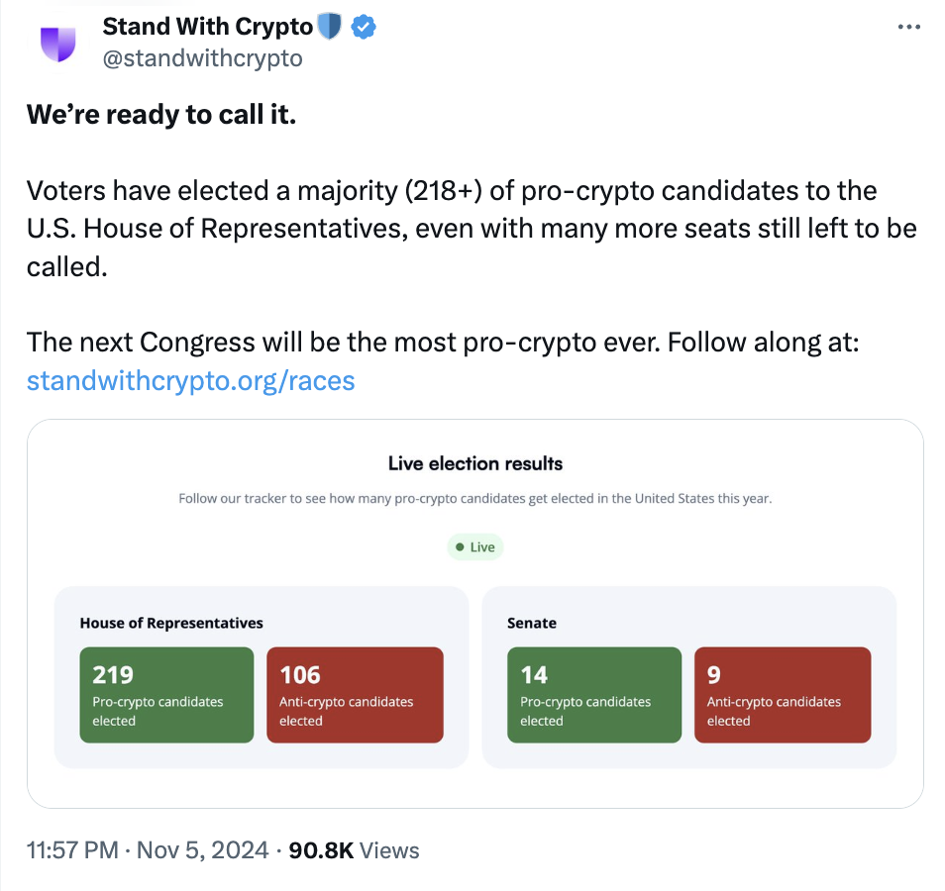Click the Nov 5, 2024 date
The width and height of the screenshot is (945, 891).
coord(205,849)
